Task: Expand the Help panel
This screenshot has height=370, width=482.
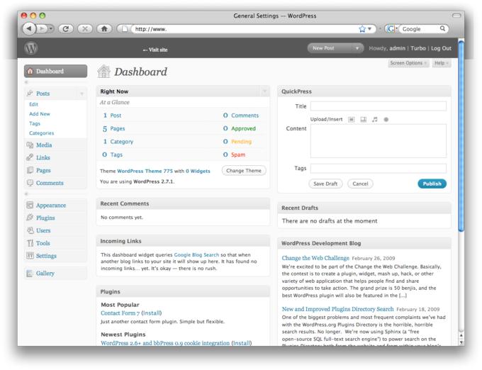Action: (441, 63)
